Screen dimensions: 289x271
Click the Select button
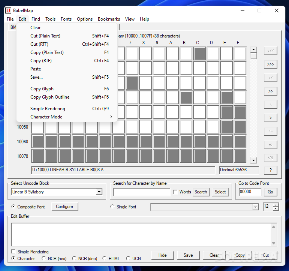220,192
